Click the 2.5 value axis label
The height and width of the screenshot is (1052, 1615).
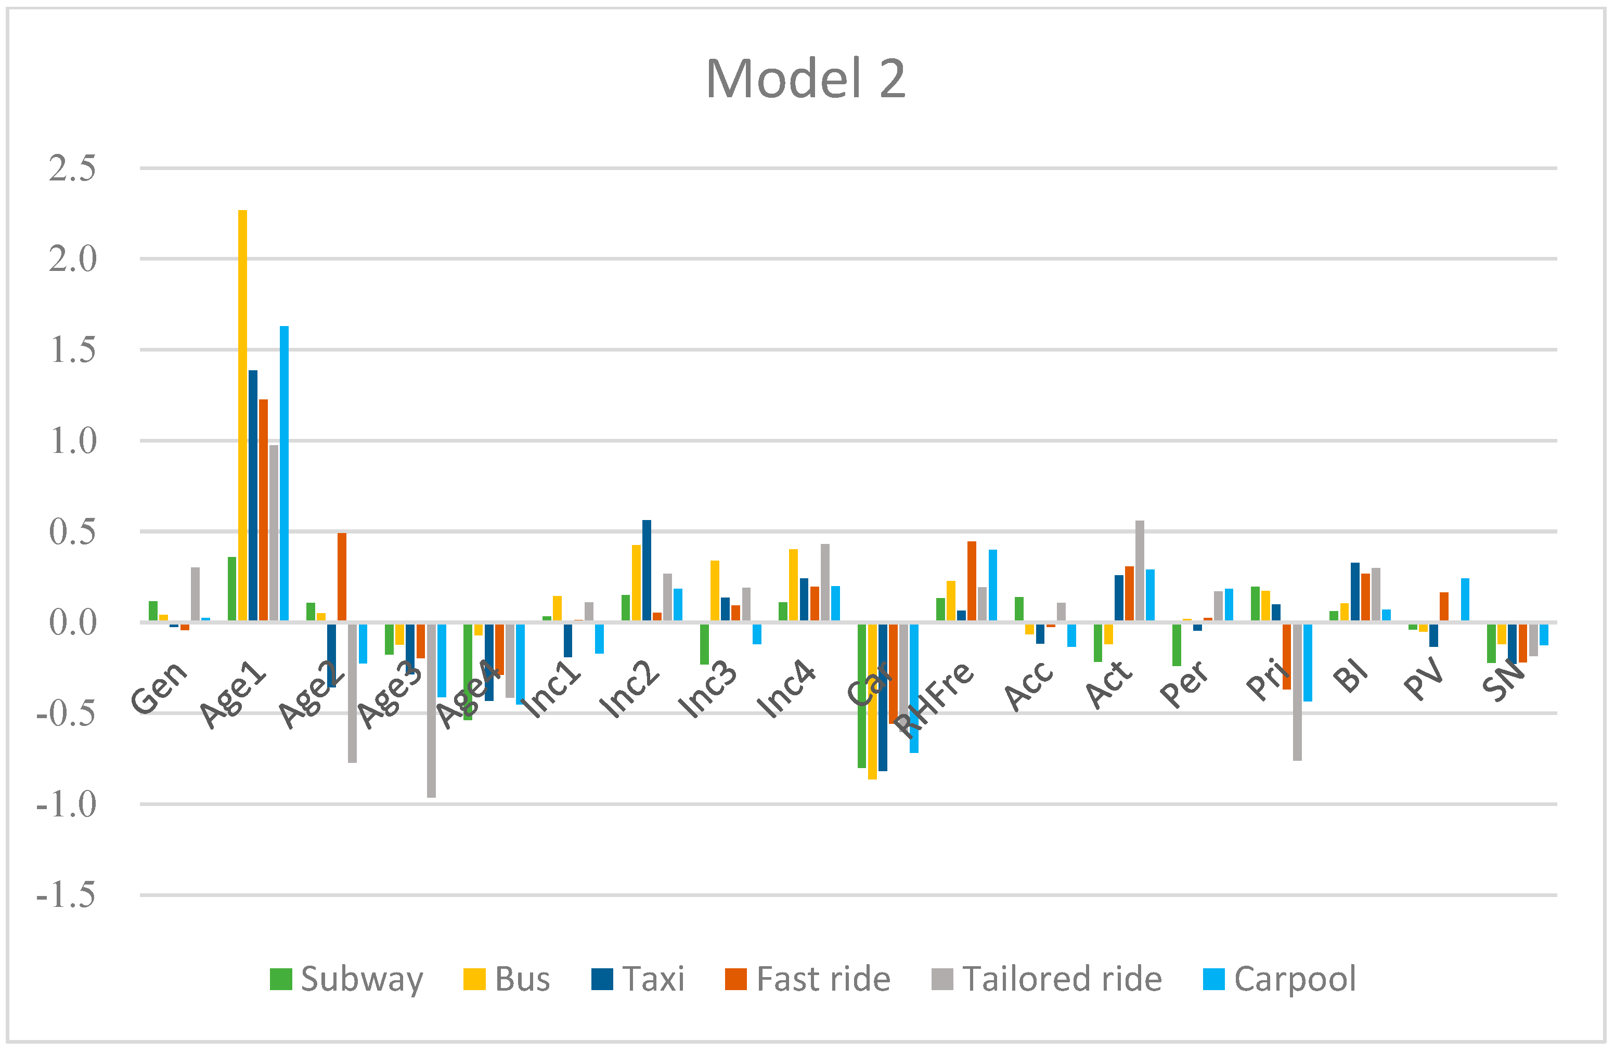(72, 168)
